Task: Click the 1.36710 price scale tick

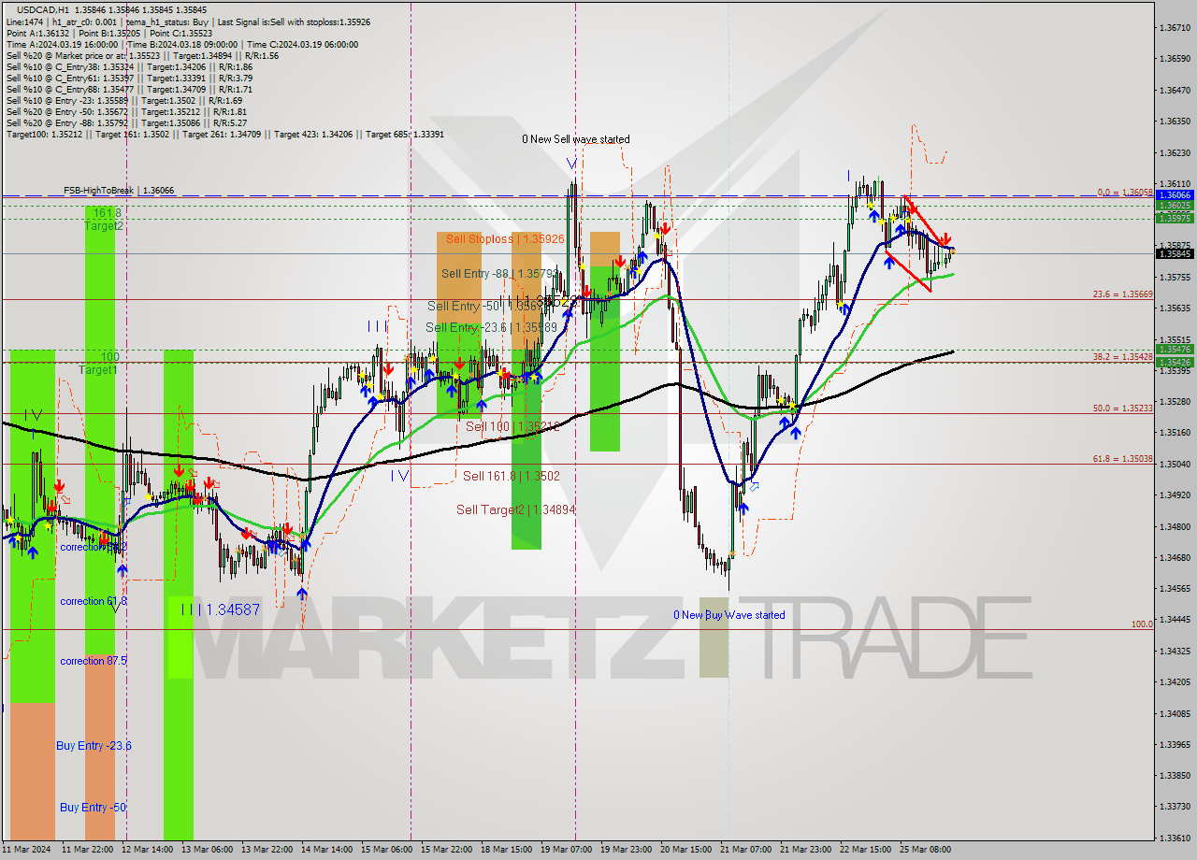Action: pyautogui.click(x=1175, y=28)
